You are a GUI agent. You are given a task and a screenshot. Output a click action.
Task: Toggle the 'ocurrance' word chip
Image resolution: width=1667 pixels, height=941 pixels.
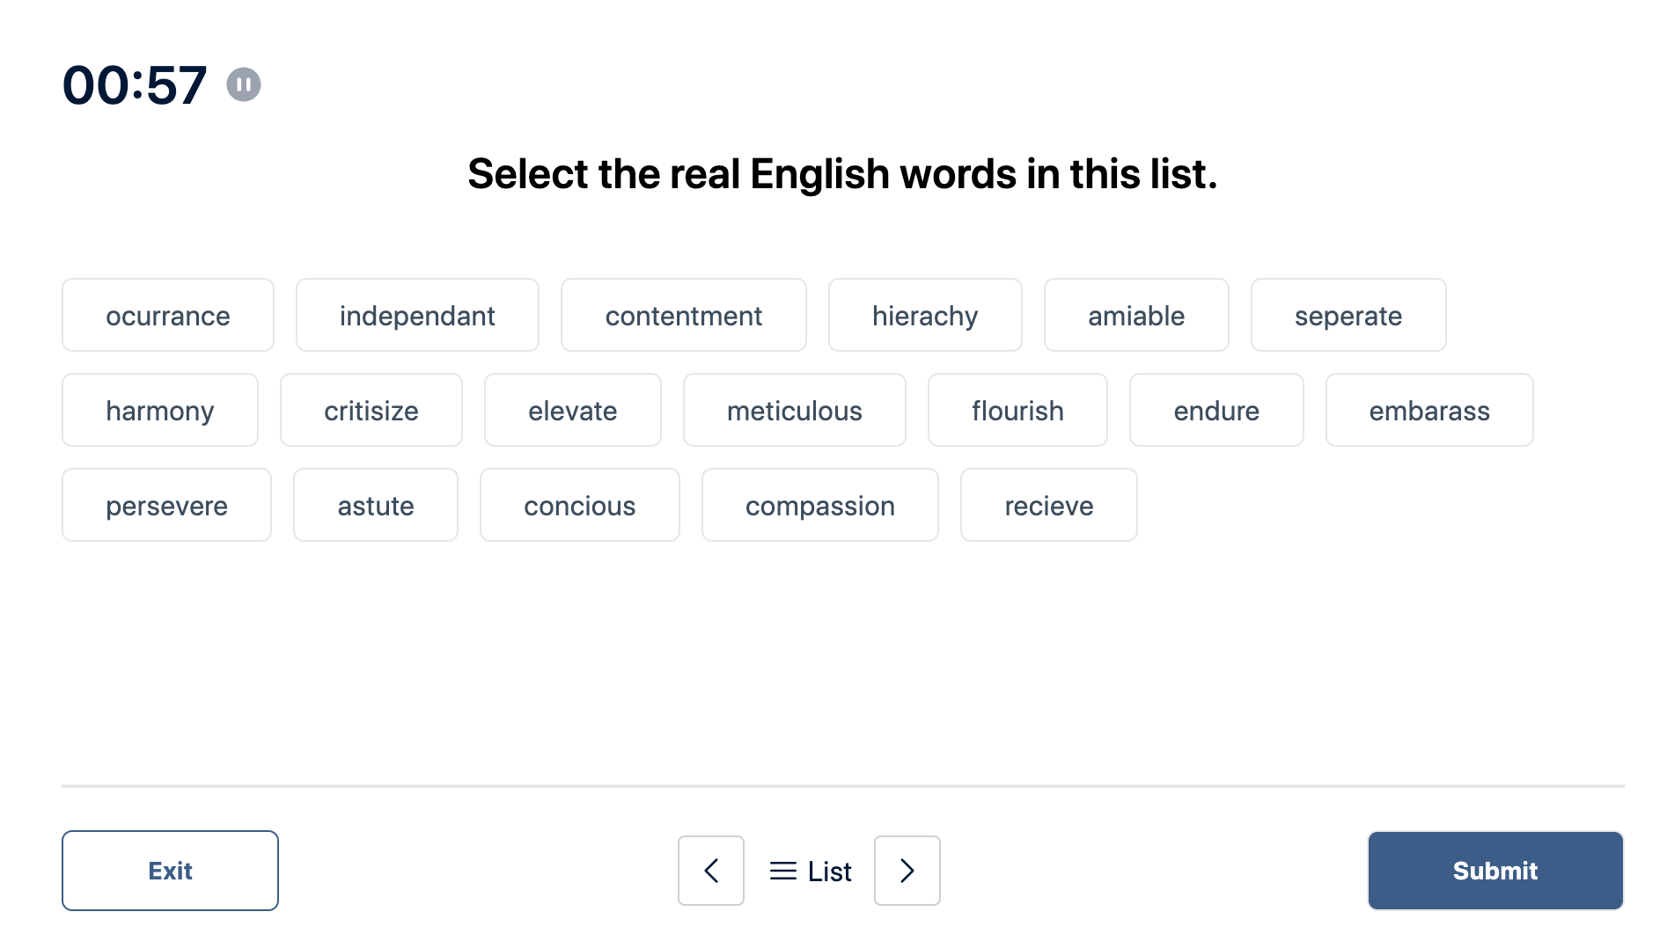168,315
